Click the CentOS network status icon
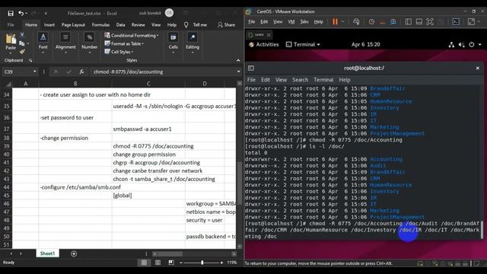Screen dimensions: 487x274 click(x=451, y=45)
